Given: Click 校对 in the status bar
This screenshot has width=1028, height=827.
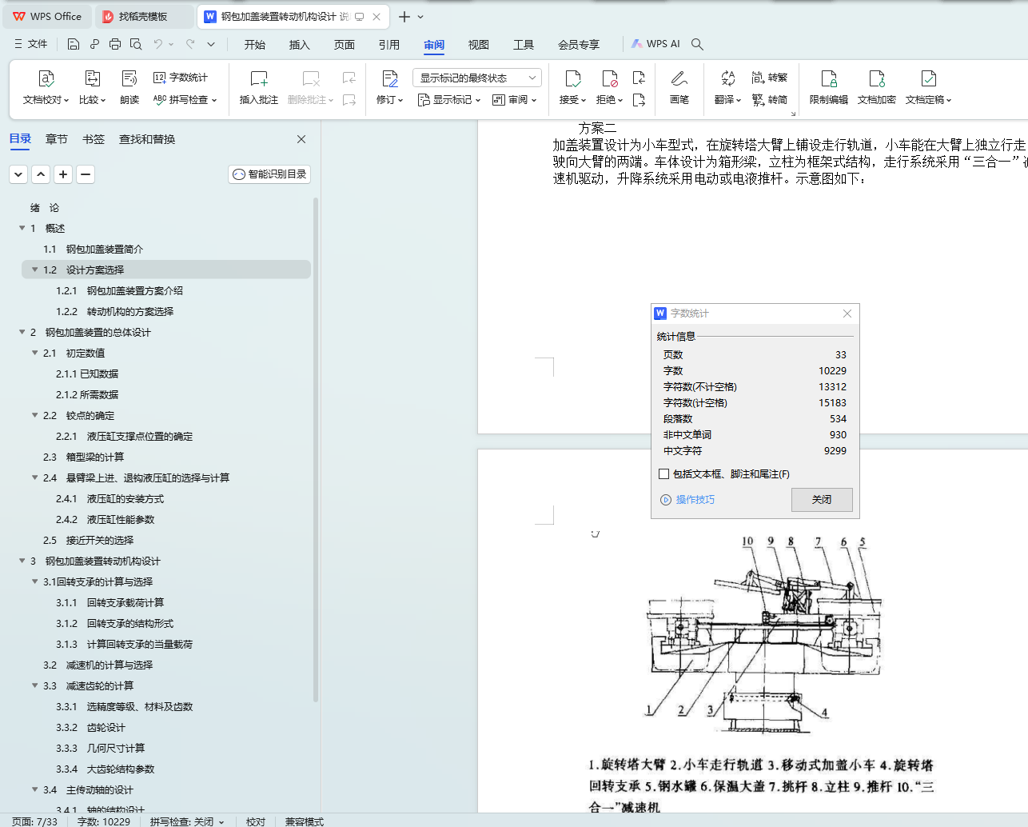Looking at the screenshot, I should (x=256, y=821).
